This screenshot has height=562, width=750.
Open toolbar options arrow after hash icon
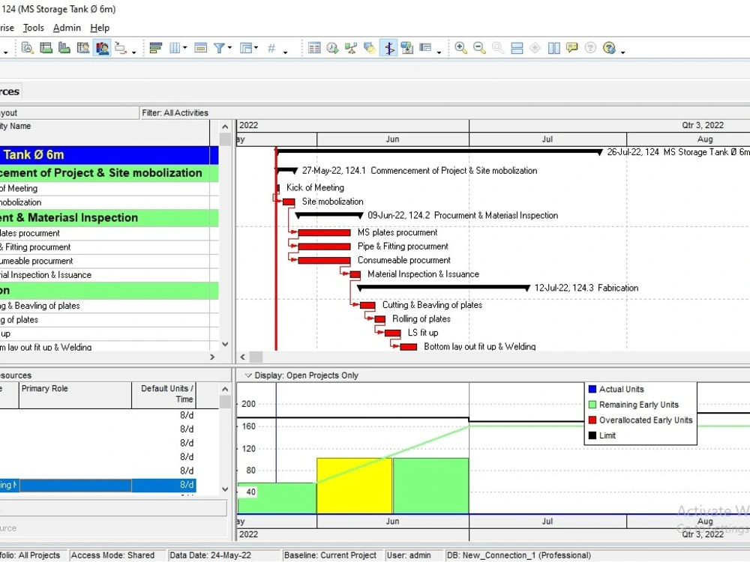tap(286, 52)
